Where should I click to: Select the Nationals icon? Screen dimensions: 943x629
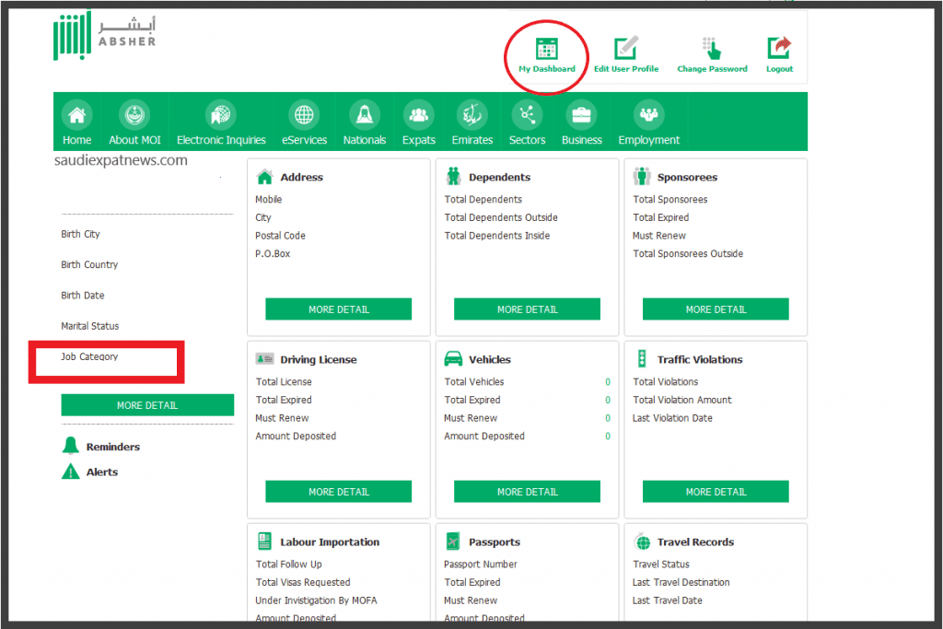[365, 115]
